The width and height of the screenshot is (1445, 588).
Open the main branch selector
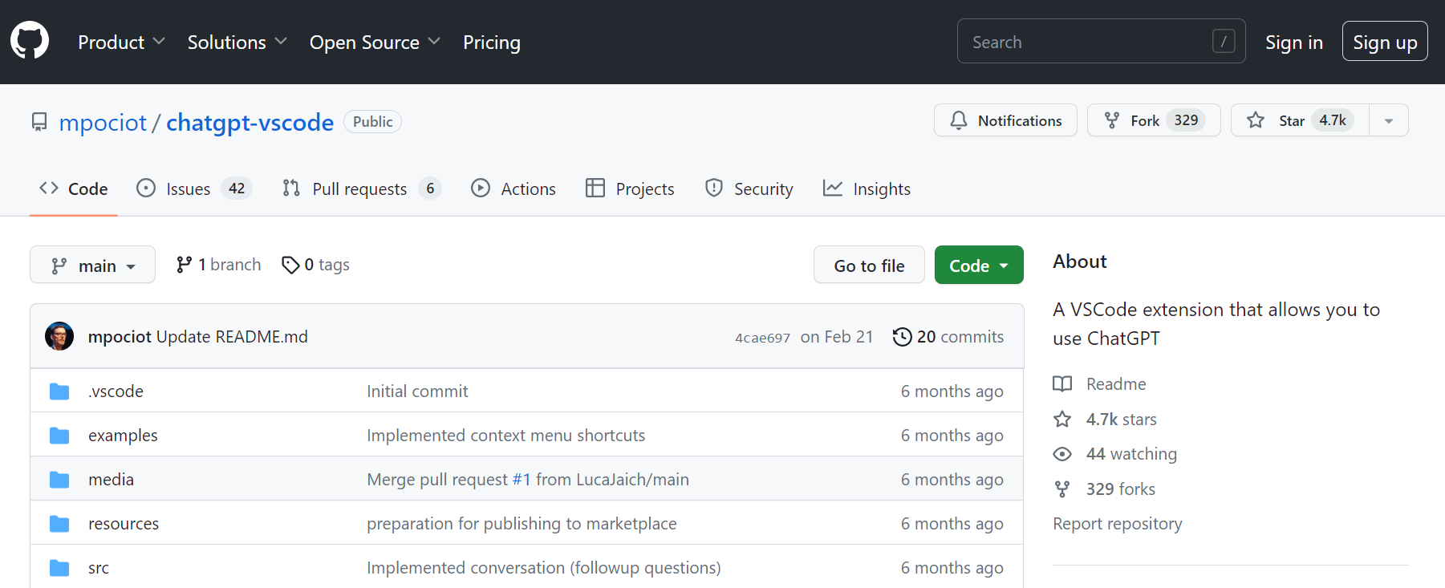(x=92, y=265)
